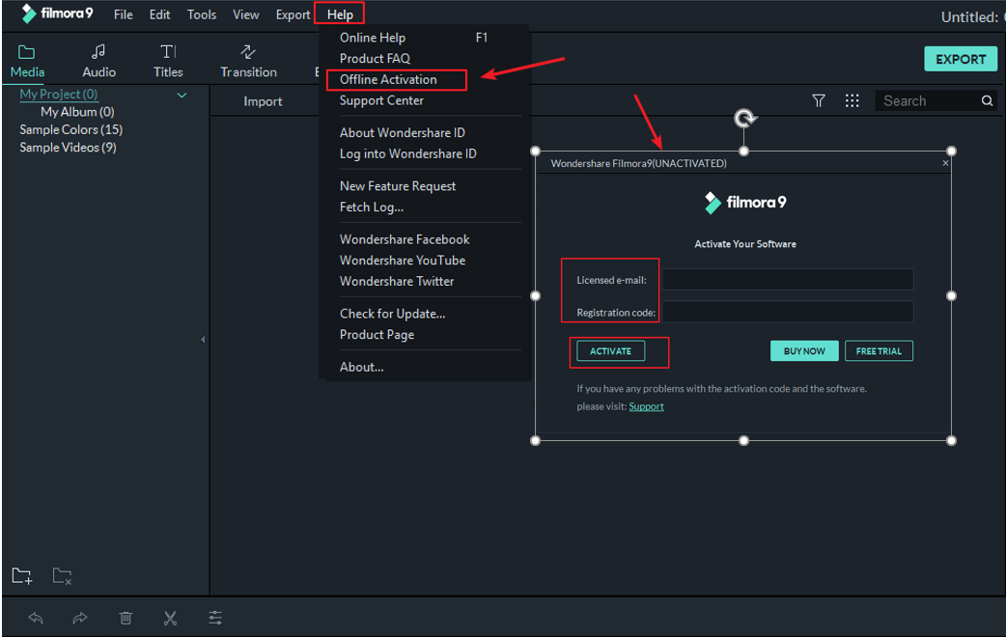This screenshot has width=1006, height=637.
Task: Click the BUY NOW button
Action: click(804, 351)
